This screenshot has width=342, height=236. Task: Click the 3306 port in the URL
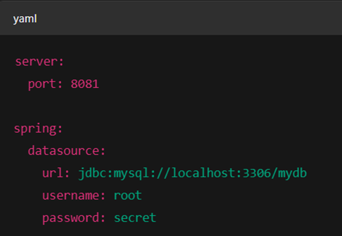256,173
